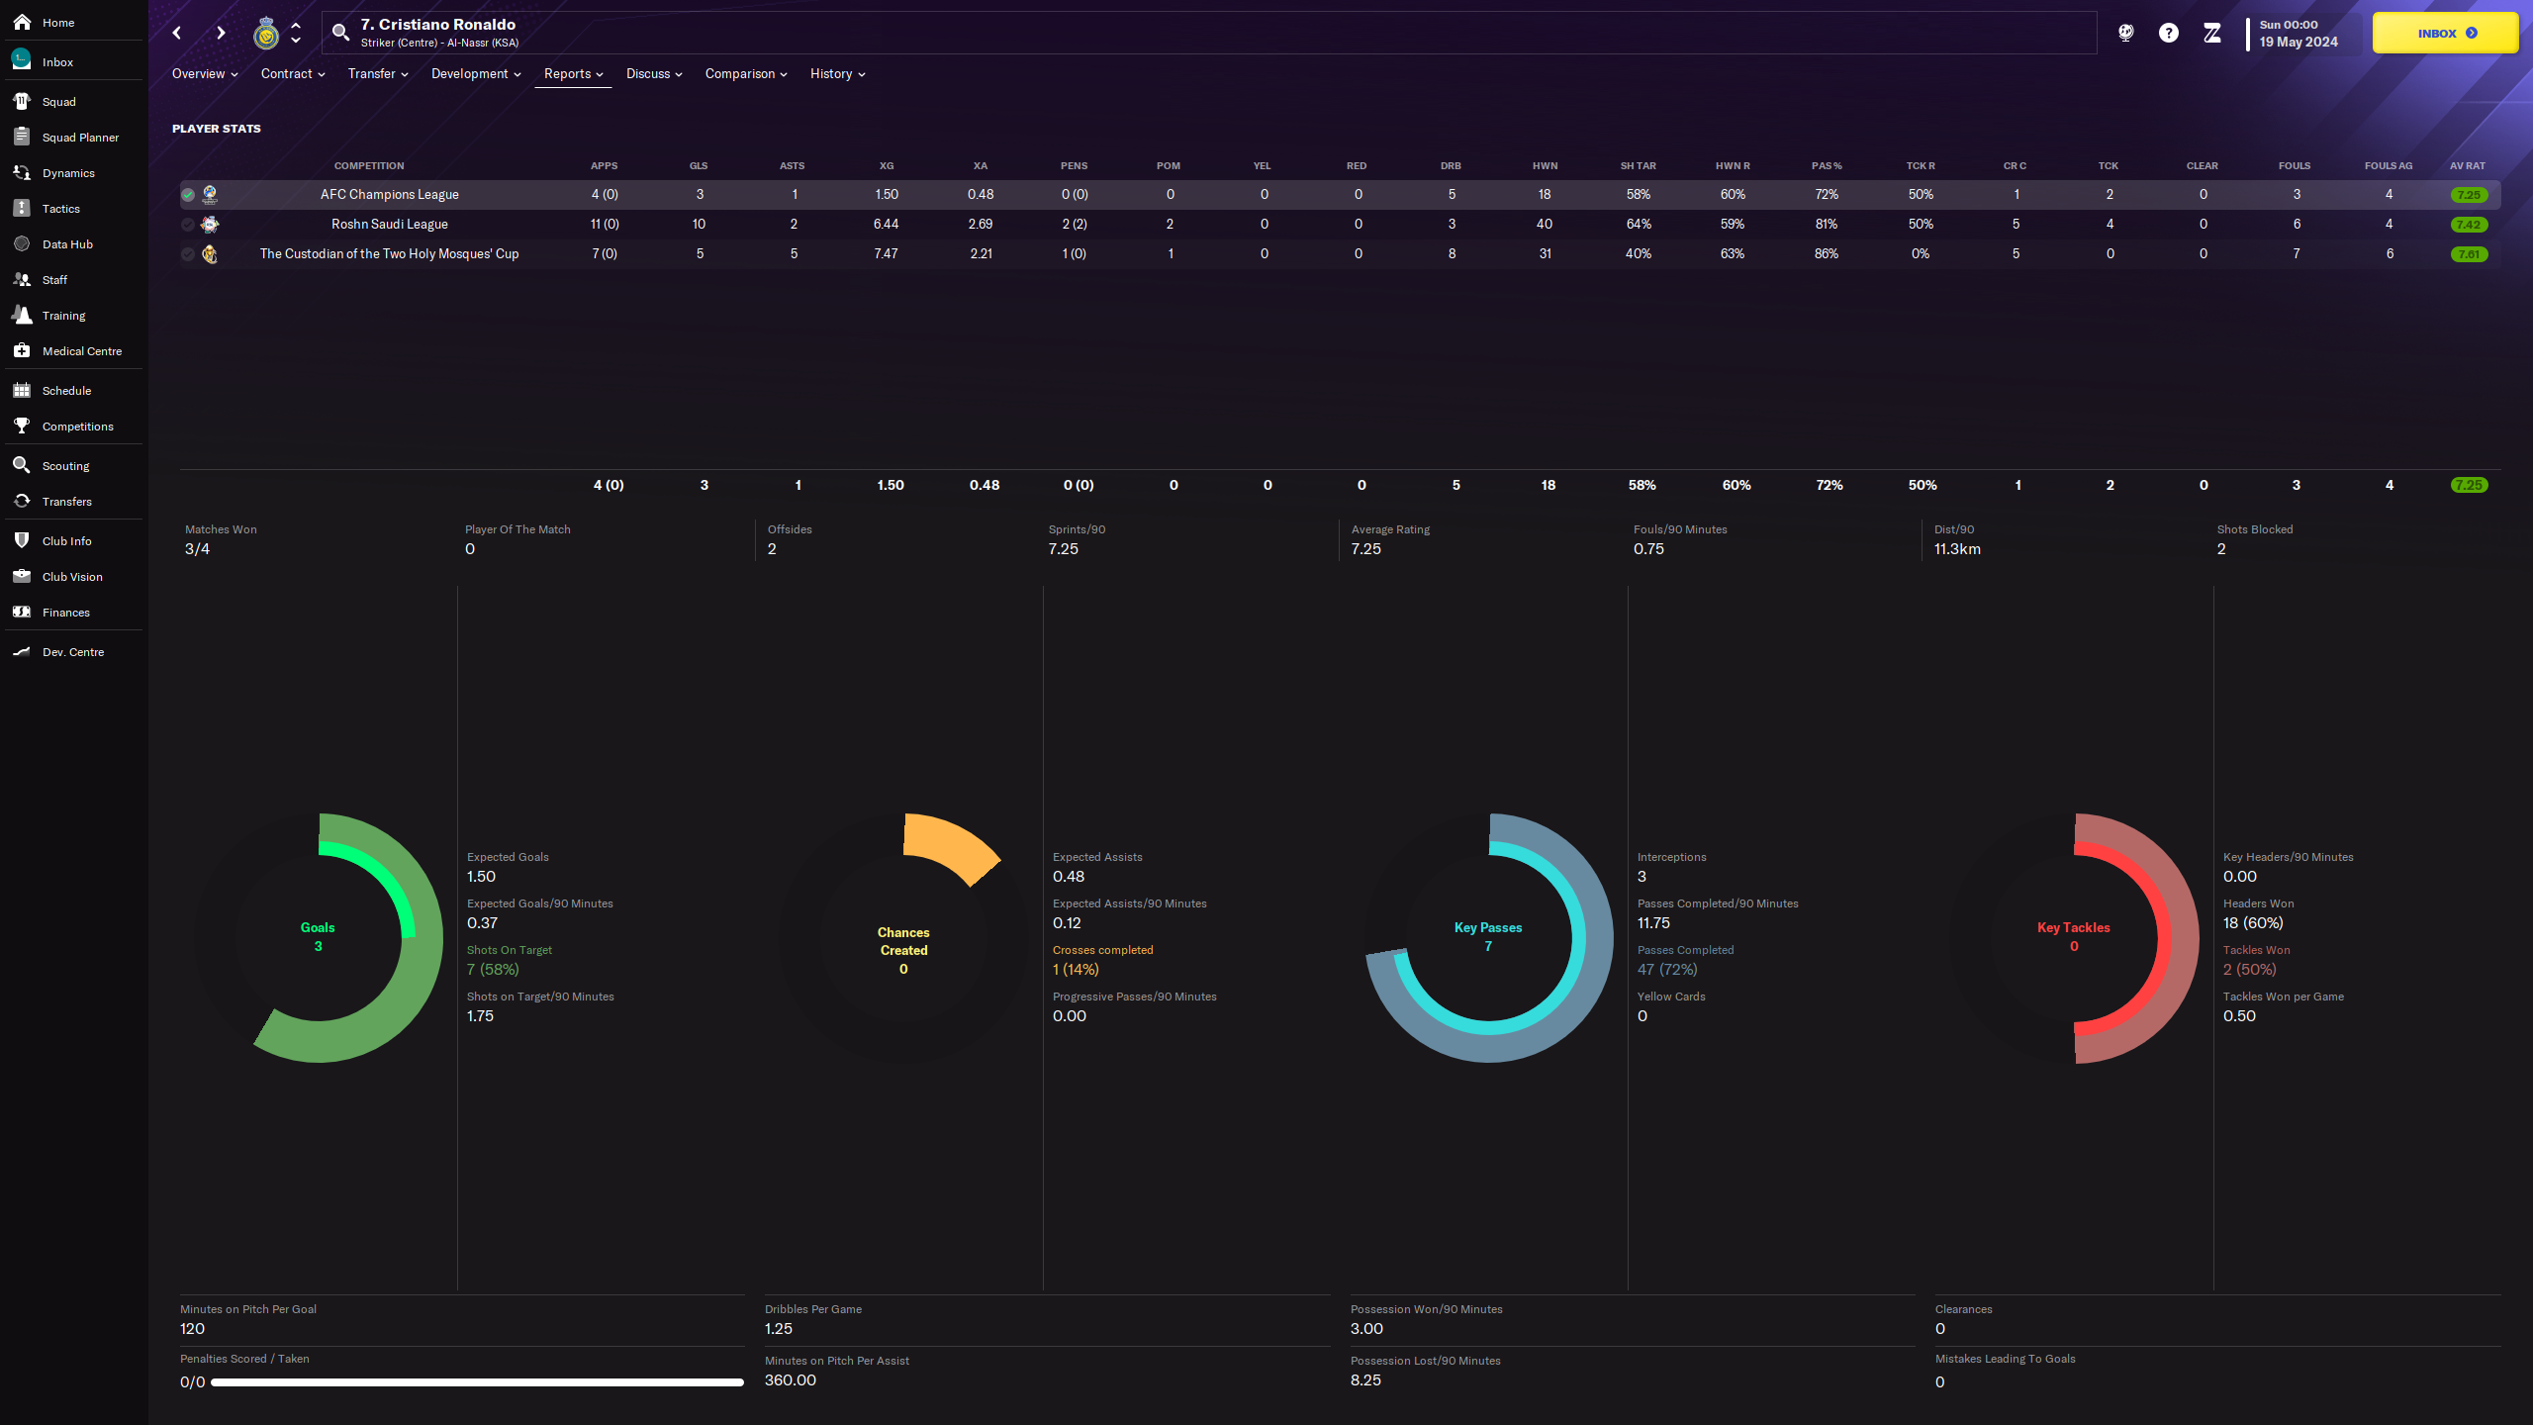The width and height of the screenshot is (2533, 1425).
Task: Click the Penalties Scored / Taken bar
Action: coord(477,1382)
